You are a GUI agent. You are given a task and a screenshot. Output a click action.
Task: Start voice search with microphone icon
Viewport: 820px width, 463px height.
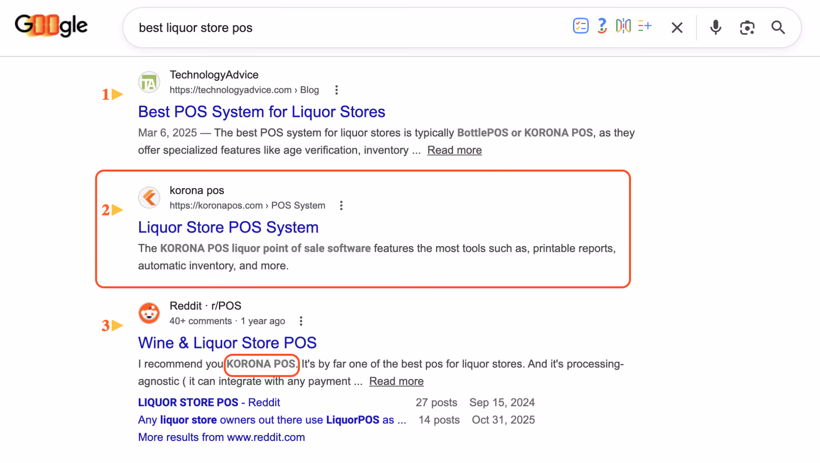pyautogui.click(x=715, y=27)
